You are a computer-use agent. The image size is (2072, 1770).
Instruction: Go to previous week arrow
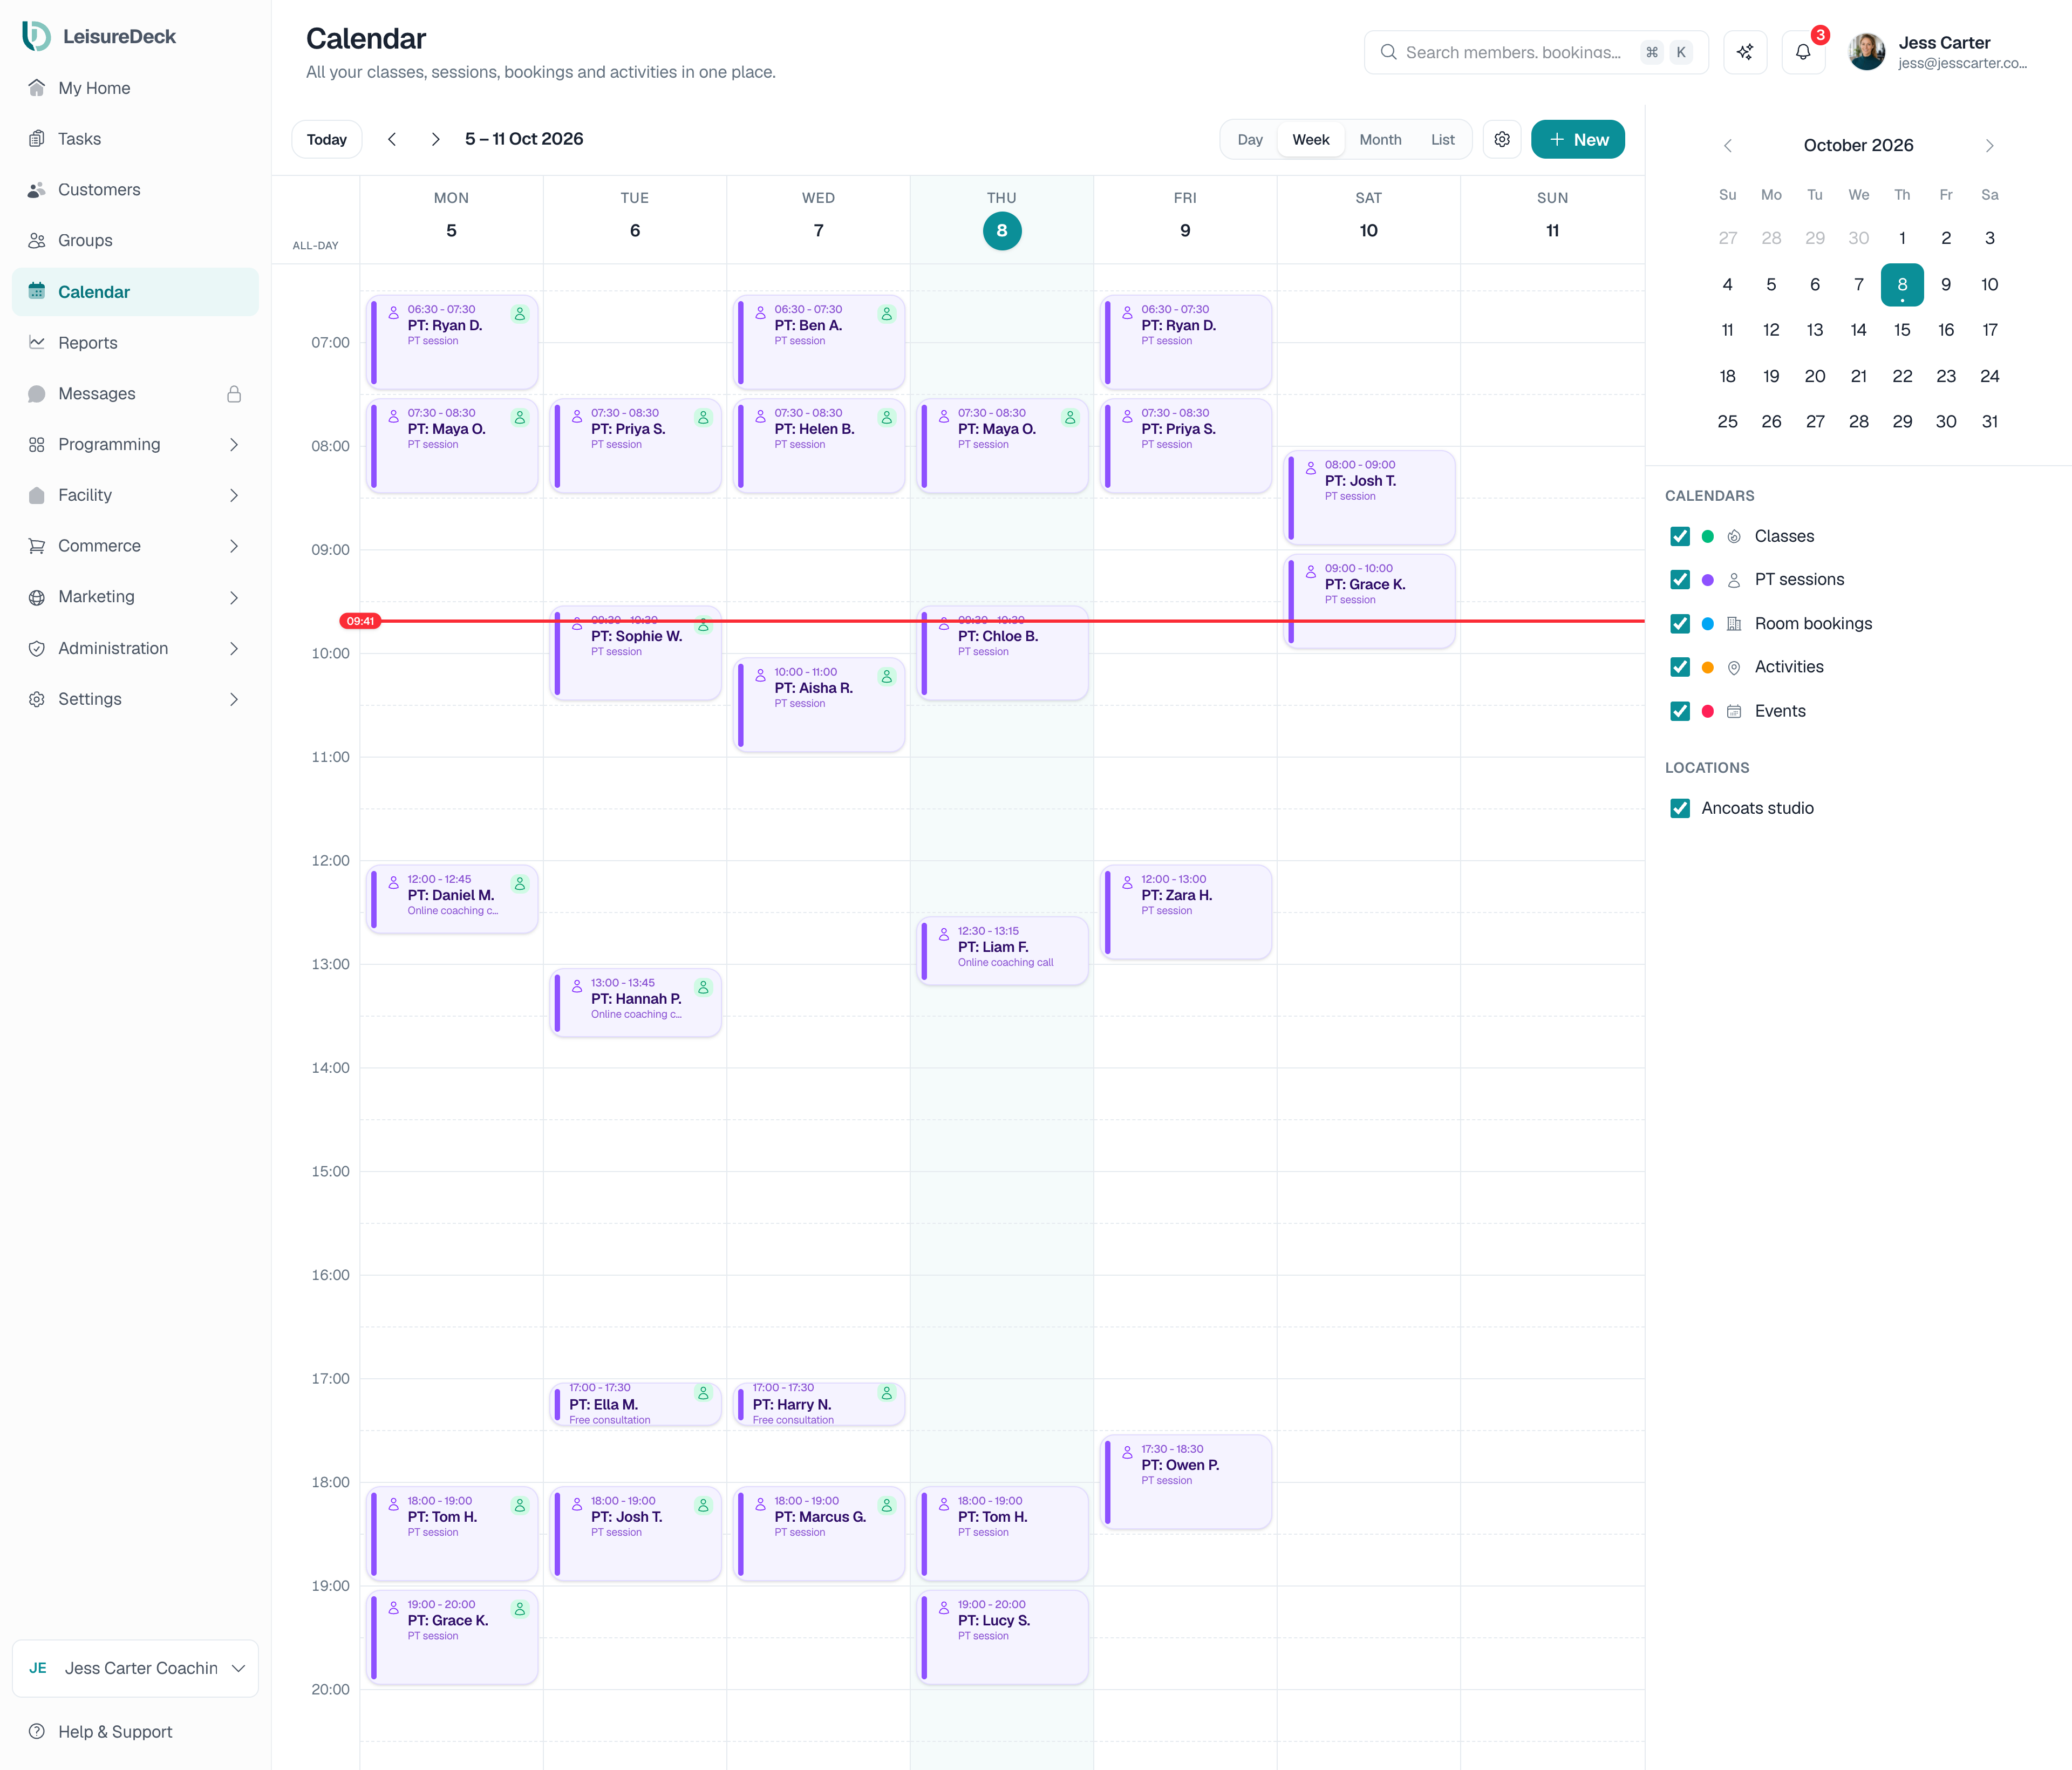tap(392, 140)
